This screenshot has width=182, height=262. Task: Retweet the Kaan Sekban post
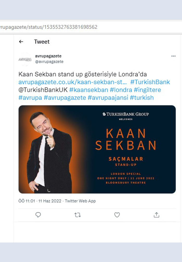pyautogui.click(x=77, y=215)
